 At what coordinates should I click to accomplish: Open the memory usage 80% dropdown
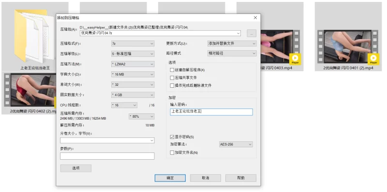pyautogui.click(x=142, y=116)
